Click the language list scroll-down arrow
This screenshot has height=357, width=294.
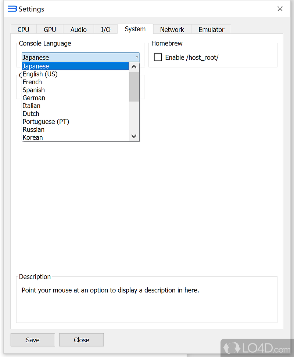pos(134,136)
